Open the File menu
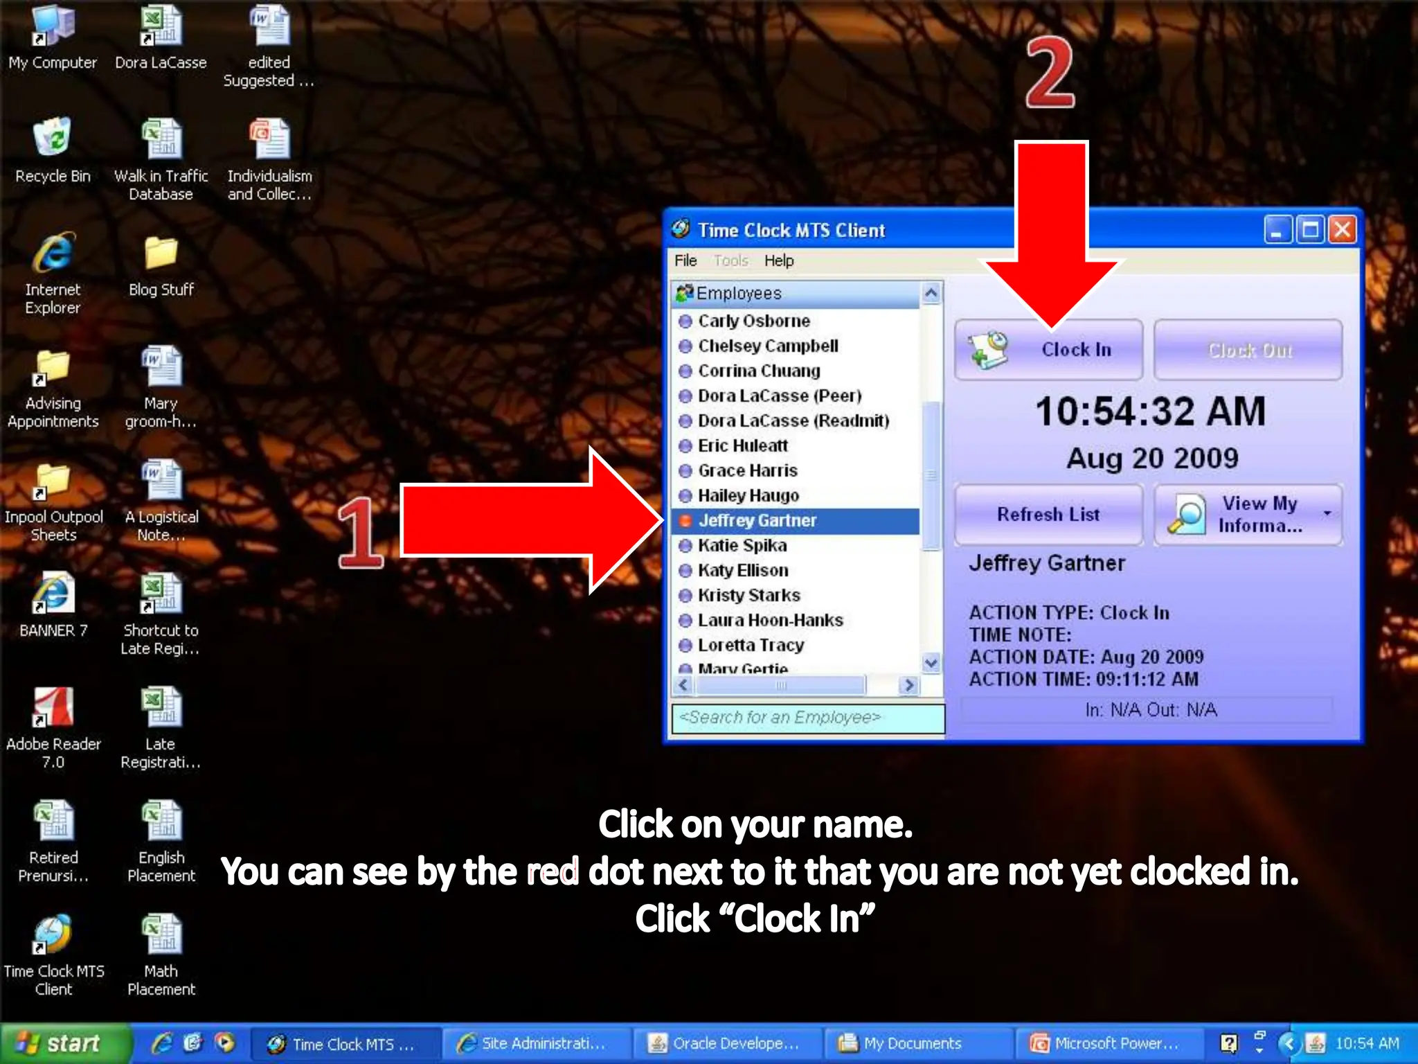 click(685, 261)
